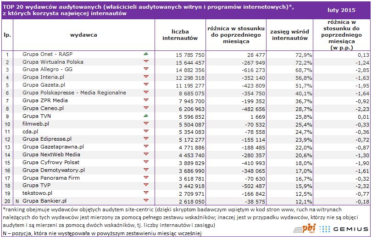This screenshot has width=372, height=237.
Task: Click the red down arrow for Grupa Allegro - GG
Action: pyautogui.click(x=146, y=69)
